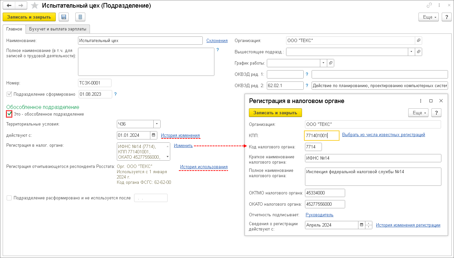Toggle "Подразделение сформировано" checkbox
454x258 pixels.
[9, 94]
